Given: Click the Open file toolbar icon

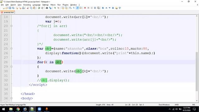Looking at the screenshot, I should pyautogui.click(x=7, y=8).
